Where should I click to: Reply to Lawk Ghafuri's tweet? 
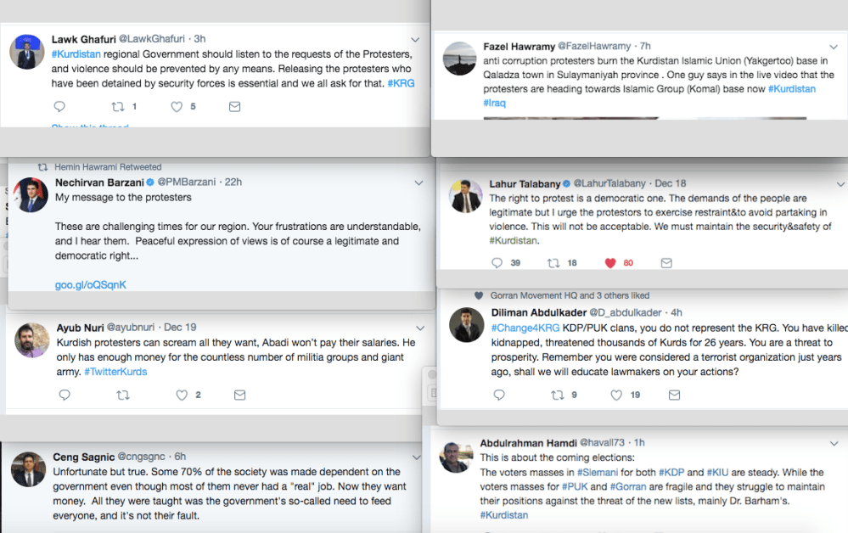pos(59,106)
